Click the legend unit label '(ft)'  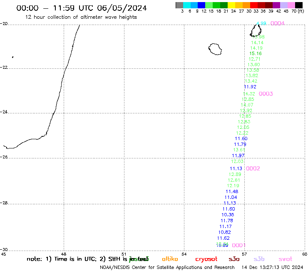(x=301, y=11)
